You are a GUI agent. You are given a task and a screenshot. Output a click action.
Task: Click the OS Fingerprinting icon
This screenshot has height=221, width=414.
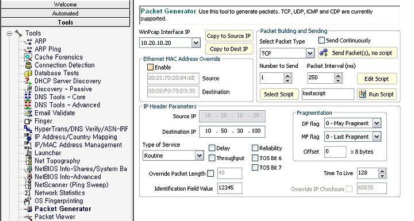[28, 201]
